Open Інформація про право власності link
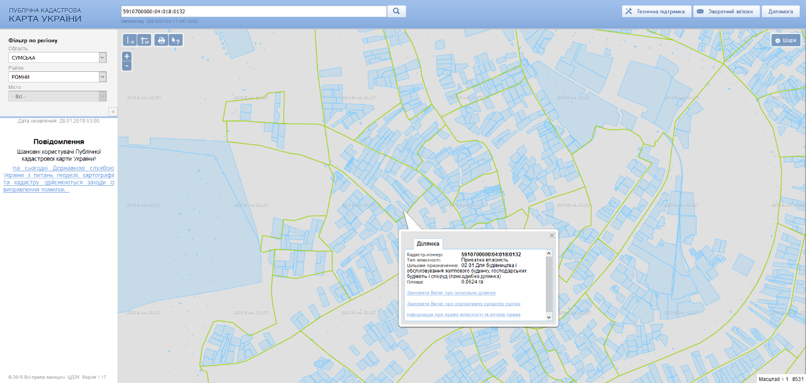 click(x=463, y=314)
